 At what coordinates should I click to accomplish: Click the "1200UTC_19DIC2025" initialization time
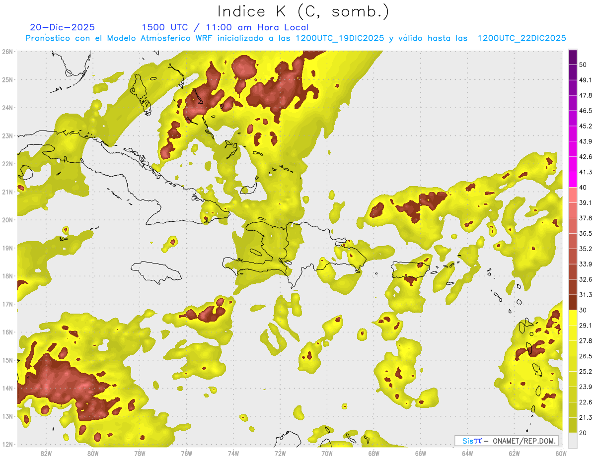tap(340, 38)
